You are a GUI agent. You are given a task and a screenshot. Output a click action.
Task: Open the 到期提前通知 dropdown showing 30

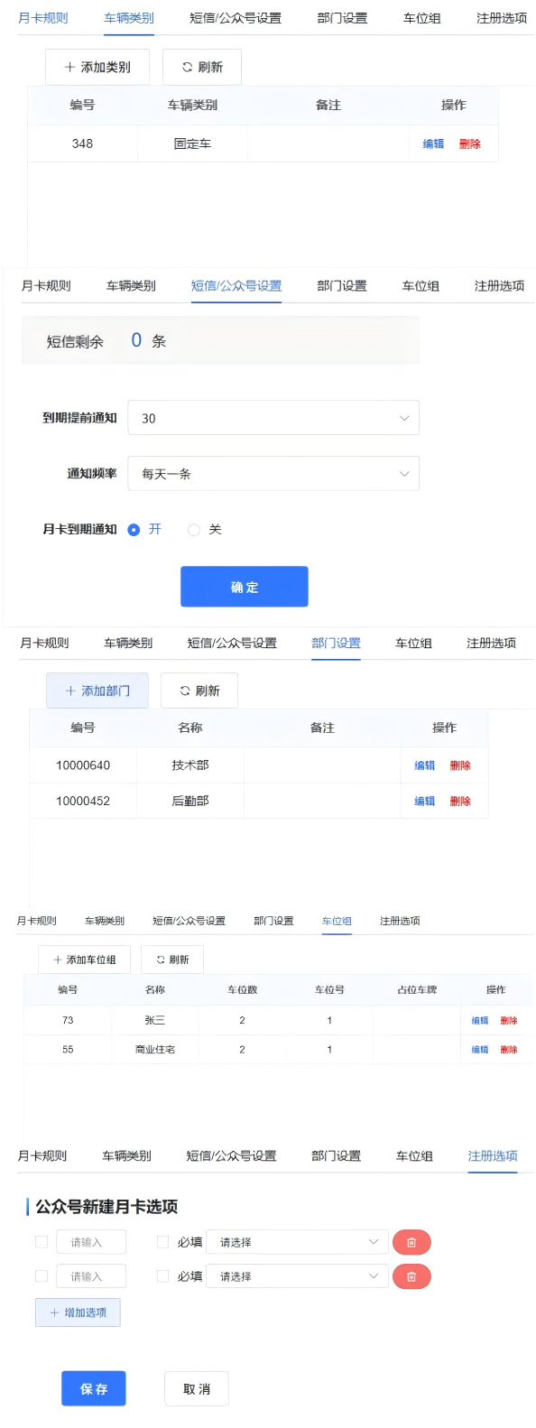(x=273, y=418)
